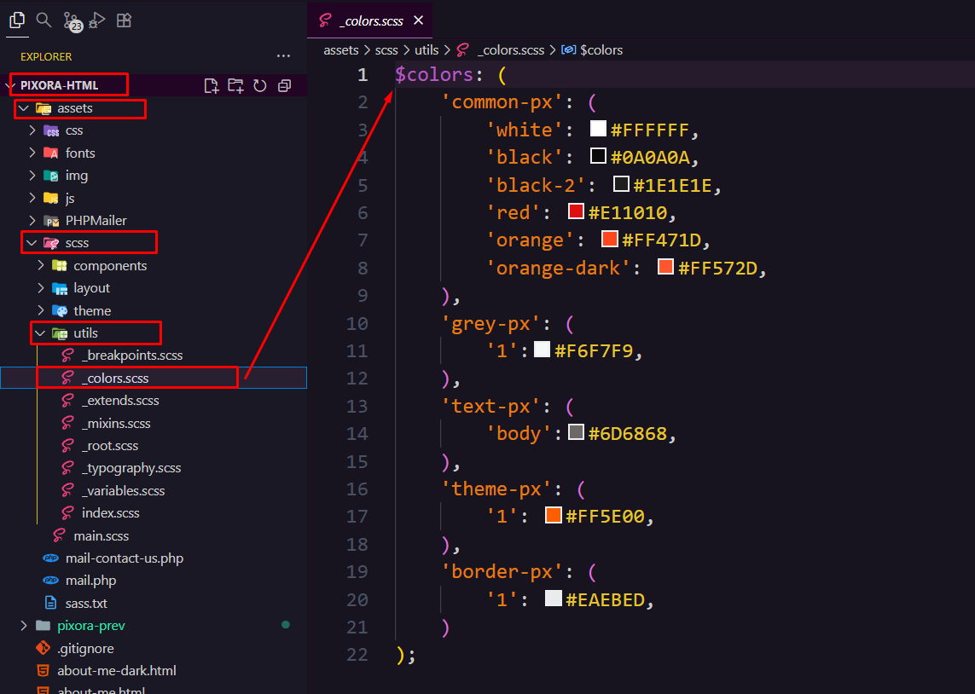
Task: Collapse the utils folder
Action: pyautogui.click(x=85, y=333)
